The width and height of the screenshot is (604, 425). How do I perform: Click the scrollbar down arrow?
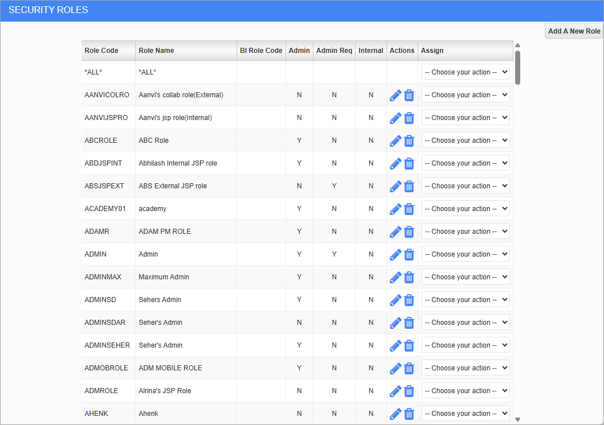point(517,419)
